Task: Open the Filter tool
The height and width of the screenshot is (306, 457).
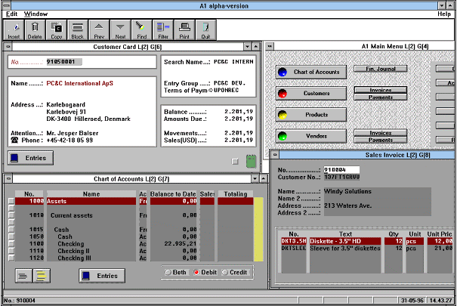Action: (162, 29)
